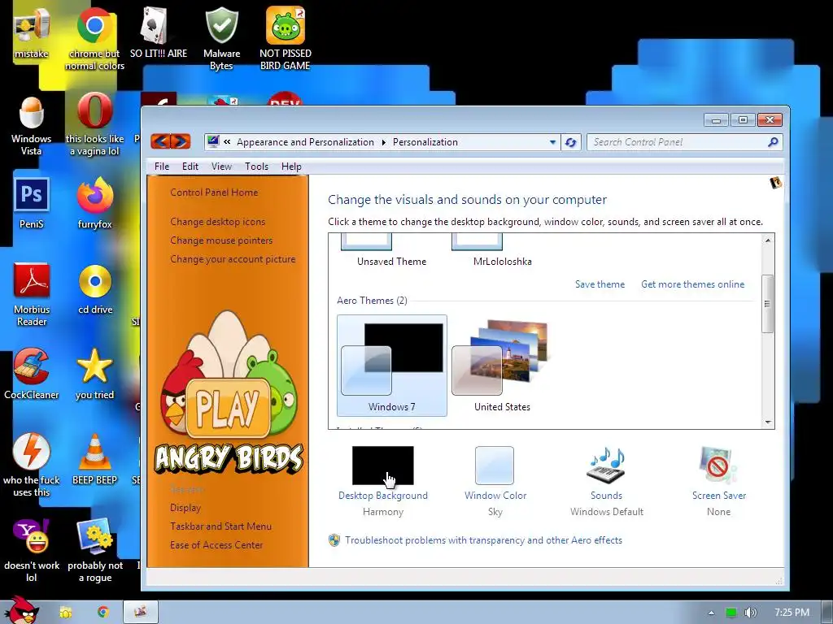833x624 pixels.
Task: Open the 'furryfox' Firefox icon
Action: [94, 204]
